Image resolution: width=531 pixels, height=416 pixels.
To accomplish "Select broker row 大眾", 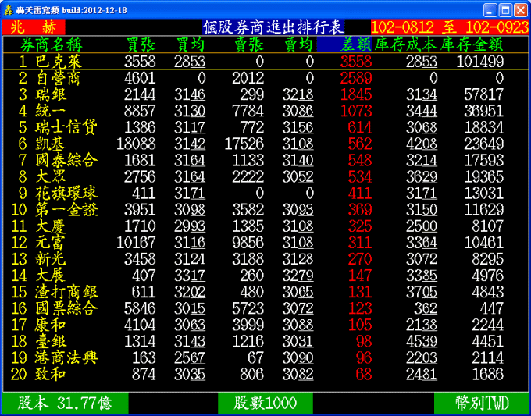I will [x=265, y=176].
